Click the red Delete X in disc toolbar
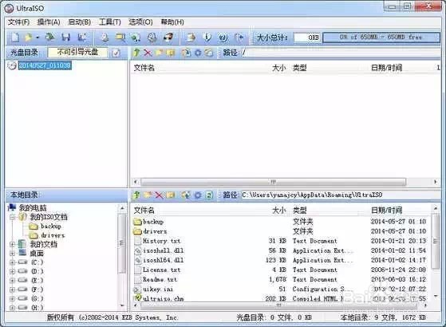The height and width of the screenshot is (327, 446). [148, 53]
